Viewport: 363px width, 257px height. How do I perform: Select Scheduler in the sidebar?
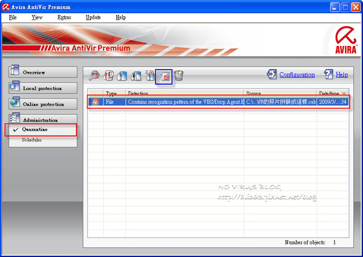click(x=32, y=140)
